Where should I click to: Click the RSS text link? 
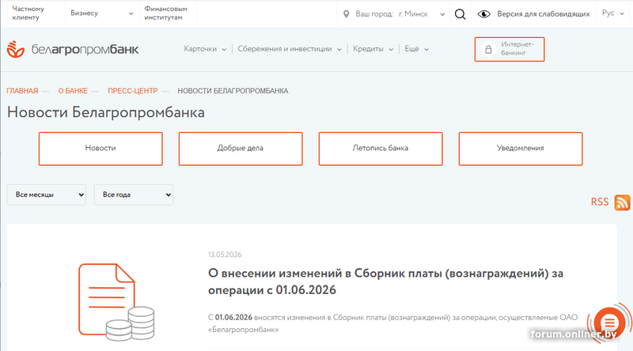pyautogui.click(x=600, y=202)
